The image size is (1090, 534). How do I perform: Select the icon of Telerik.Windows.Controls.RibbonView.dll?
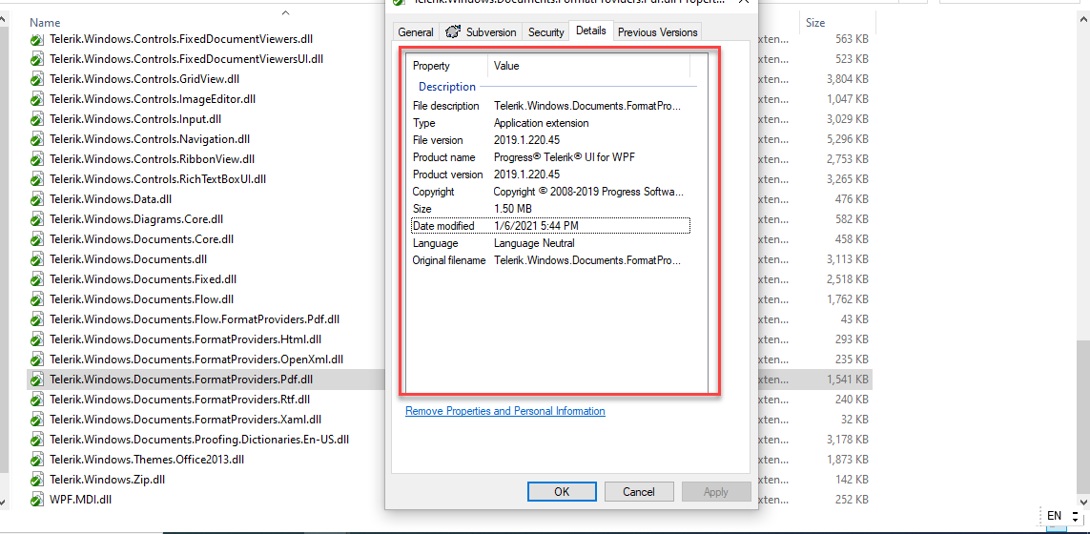pos(37,159)
